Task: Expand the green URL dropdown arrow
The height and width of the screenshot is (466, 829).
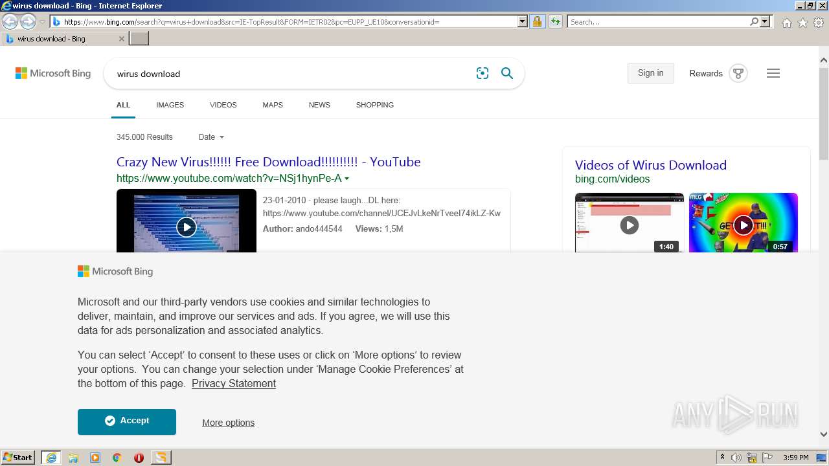Action: click(x=346, y=179)
